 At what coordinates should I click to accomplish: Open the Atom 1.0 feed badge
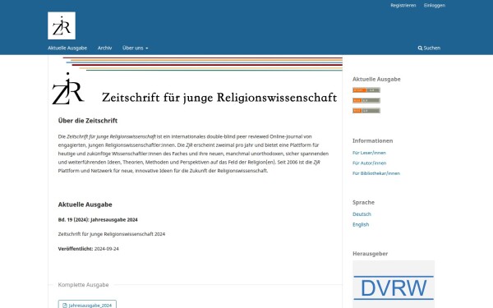click(366, 90)
